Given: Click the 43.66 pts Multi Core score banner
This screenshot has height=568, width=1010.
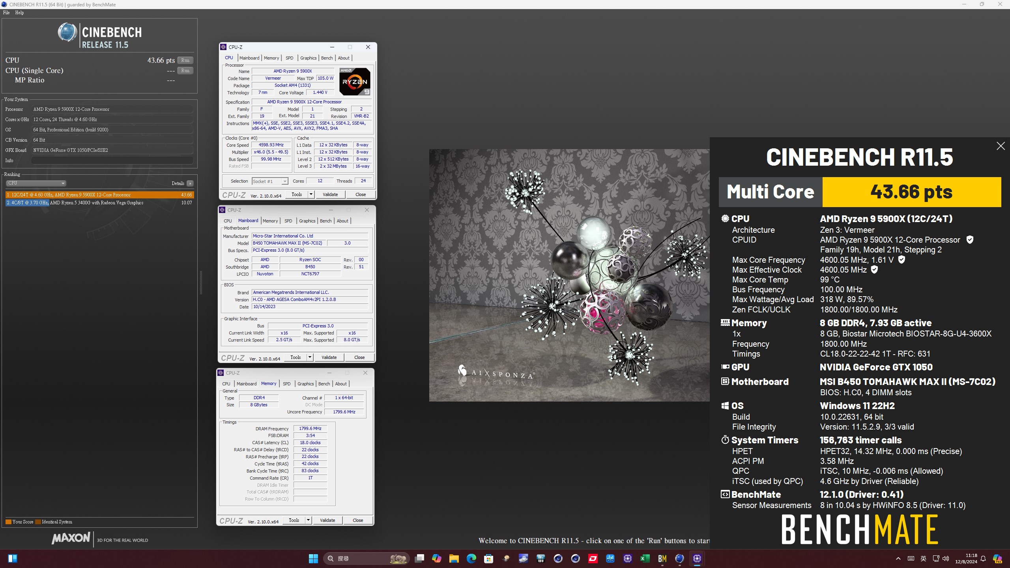Looking at the screenshot, I should 912,192.
